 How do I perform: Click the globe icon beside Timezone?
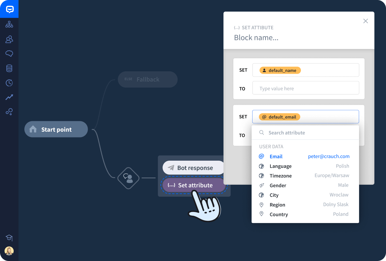(261, 176)
